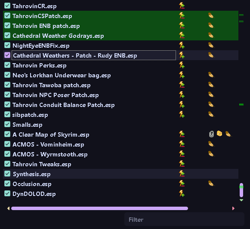Click the lightning plus icon for DynDOLOD.esp

pos(182,193)
